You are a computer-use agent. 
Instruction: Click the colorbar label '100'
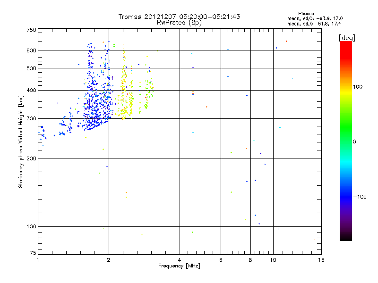[358, 87]
